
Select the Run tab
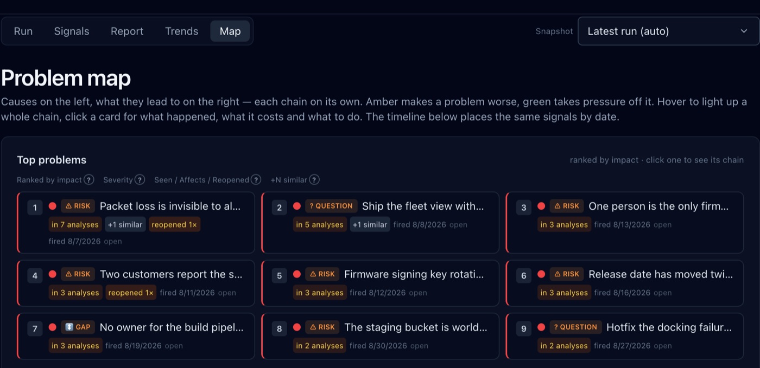(x=23, y=31)
